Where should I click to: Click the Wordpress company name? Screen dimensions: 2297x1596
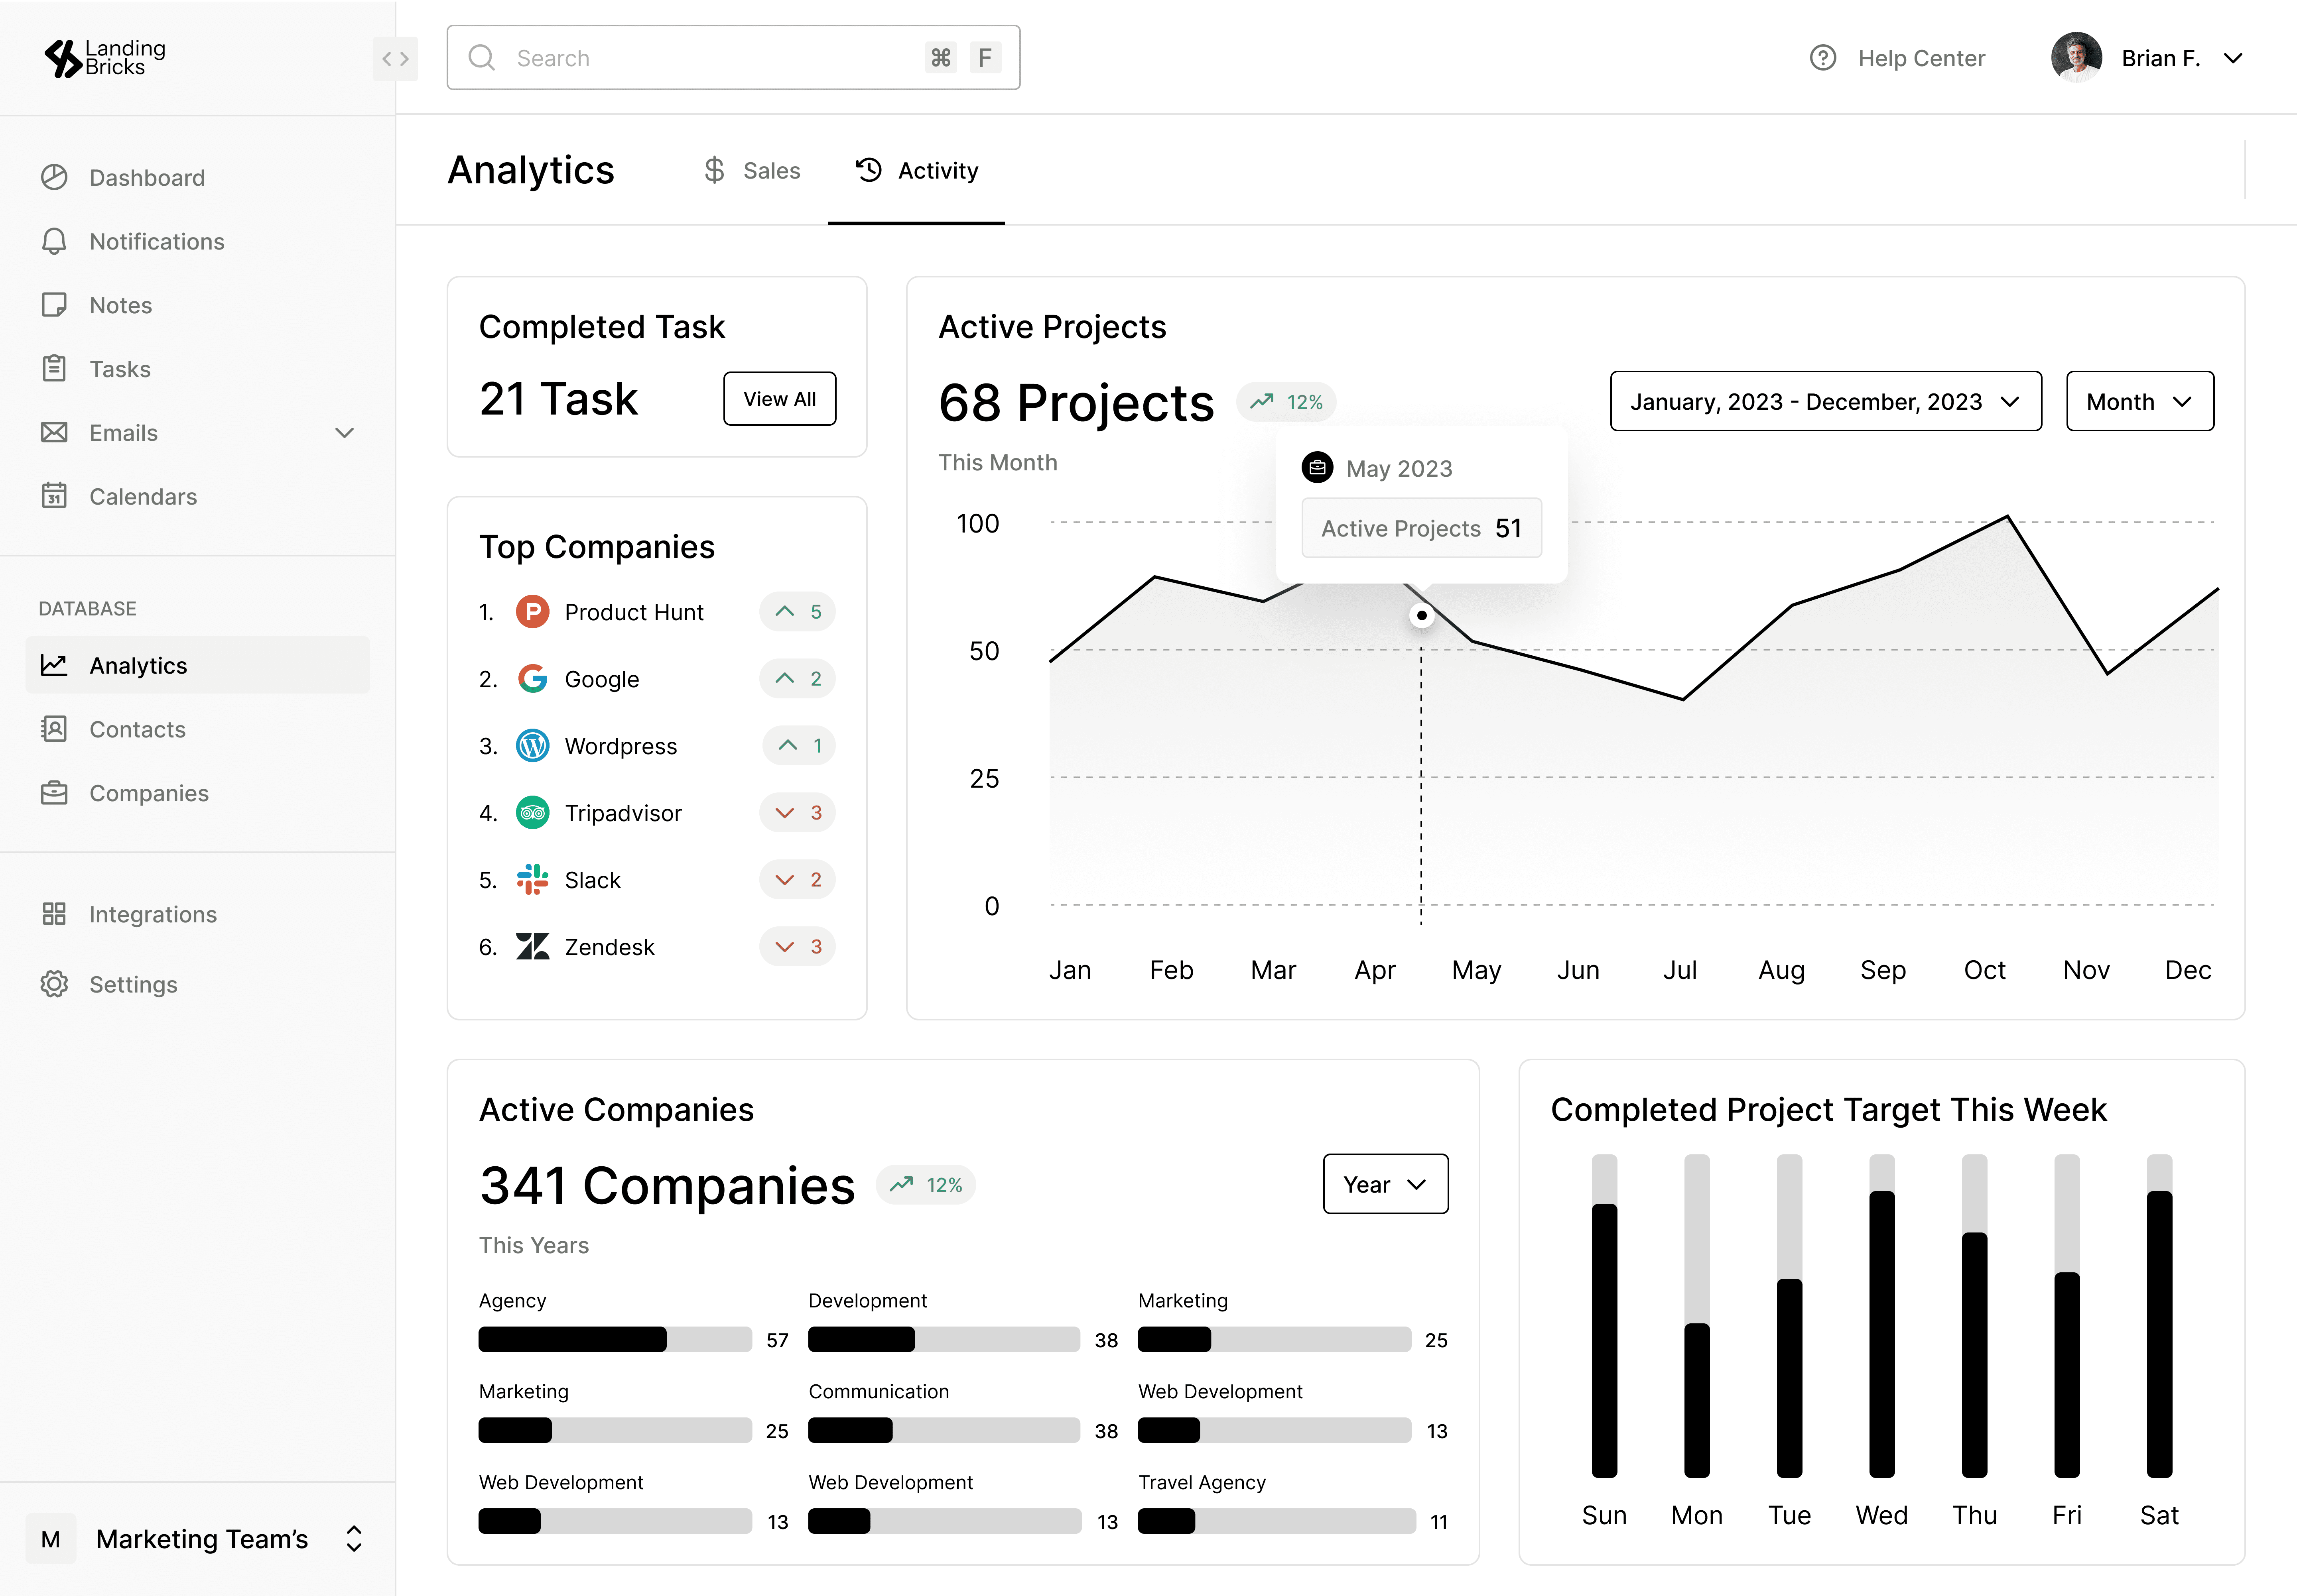[621, 747]
